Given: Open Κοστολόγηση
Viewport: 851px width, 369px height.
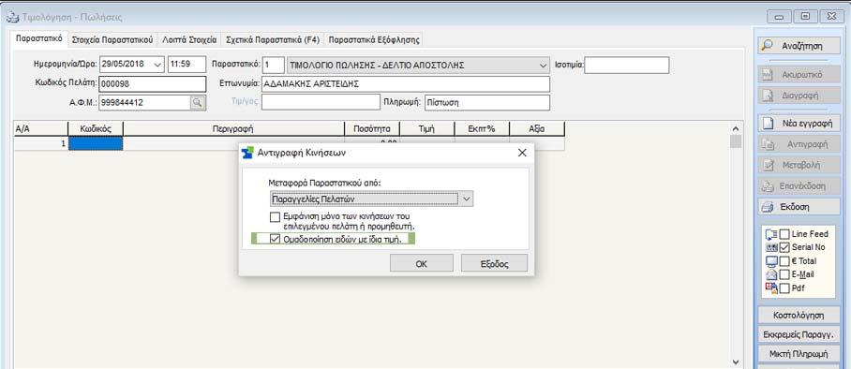Looking at the screenshot, I should coord(799,316).
